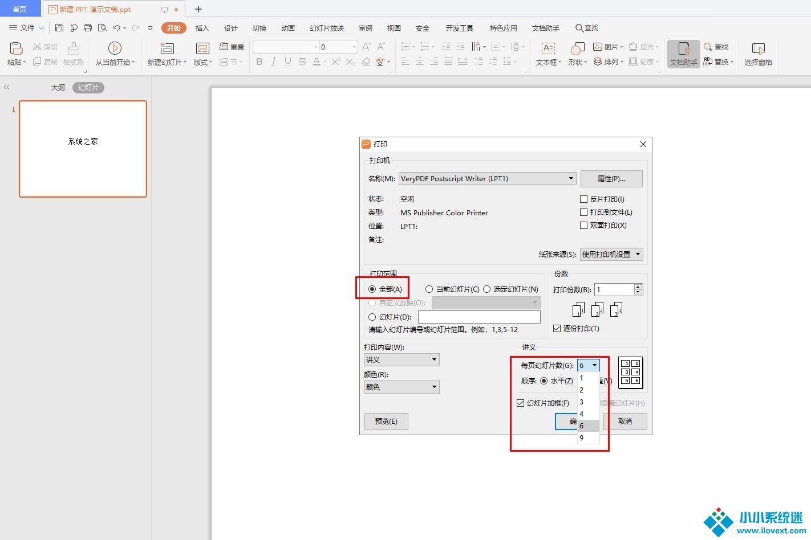Toggle Strikethrough formatting icon
The width and height of the screenshot is (811, 540).
pos(302,62)
